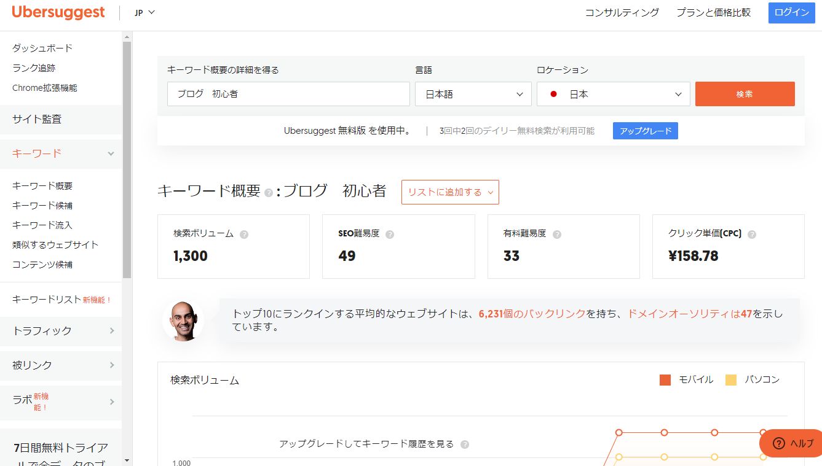The width and height of the screenshot is (822, 466).
Task: Select キーワード候補 in sidebar
Action: pos(42,206)
